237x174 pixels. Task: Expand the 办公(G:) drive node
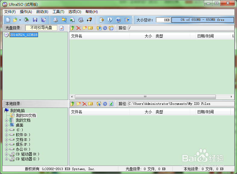click(6, 149)
